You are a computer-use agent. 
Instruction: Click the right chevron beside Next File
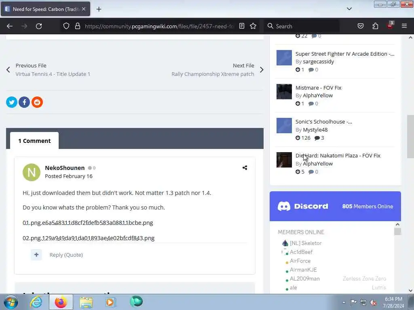(262, 70)
